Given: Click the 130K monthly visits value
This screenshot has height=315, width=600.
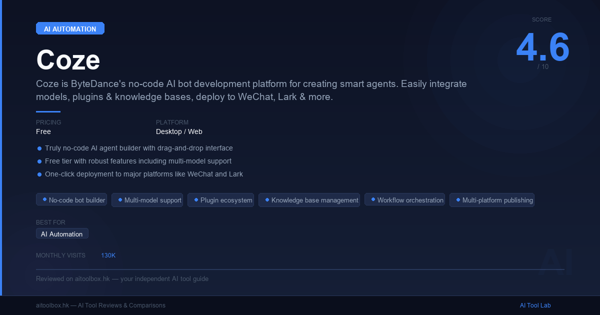Looking at the screenshot, I should [x=108, y=255].
